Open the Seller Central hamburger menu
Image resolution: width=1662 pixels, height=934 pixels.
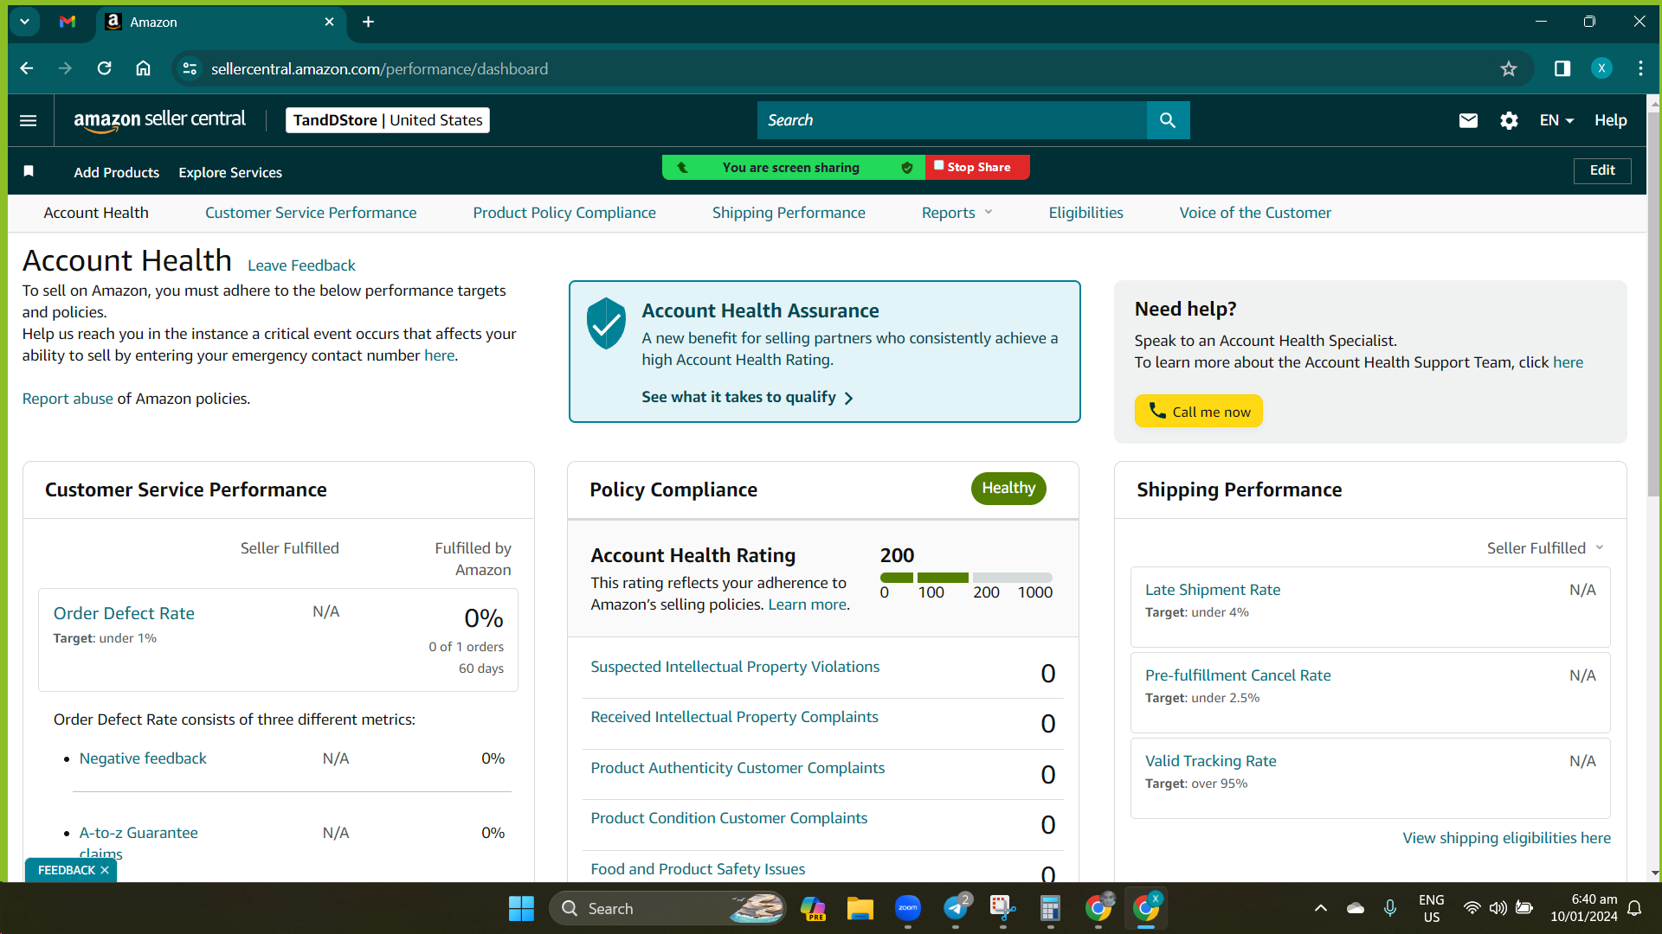(29, 120)
